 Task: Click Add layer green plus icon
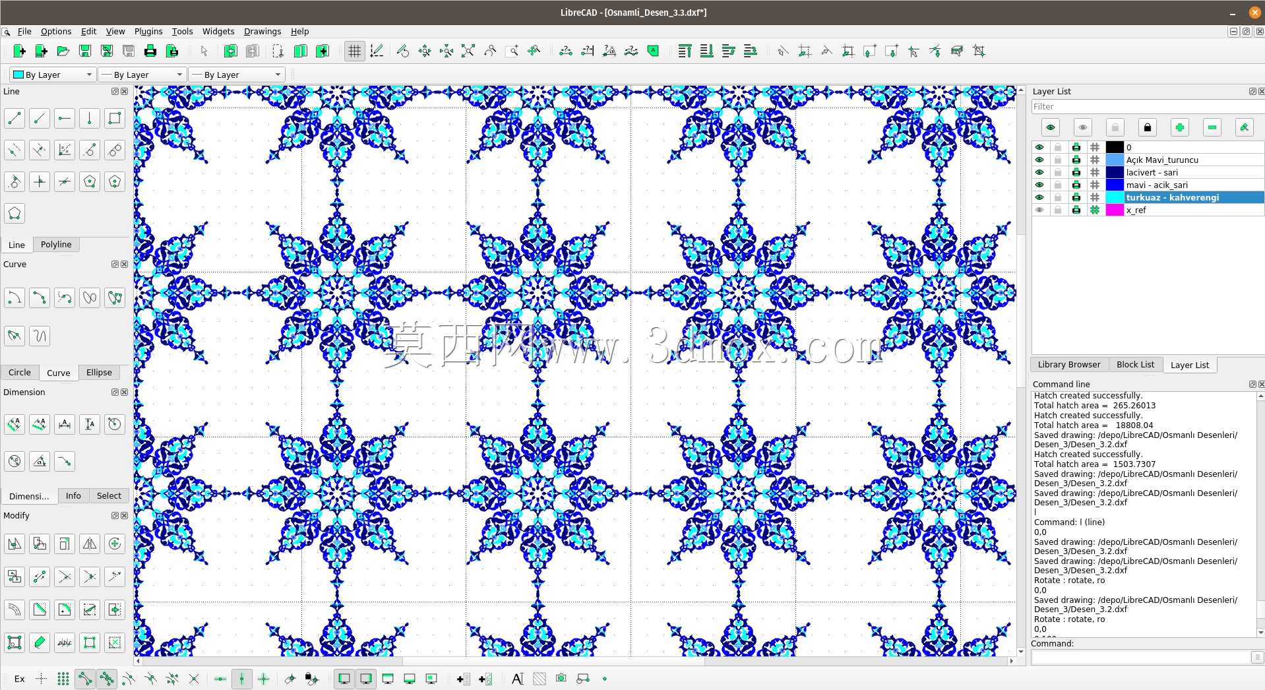click(x=1179, y=127)
